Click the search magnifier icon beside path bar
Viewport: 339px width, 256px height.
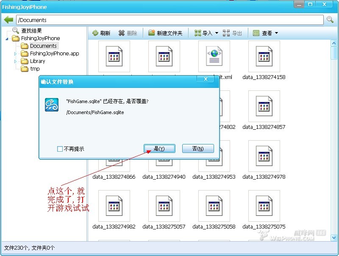click(x=330, y=20)
